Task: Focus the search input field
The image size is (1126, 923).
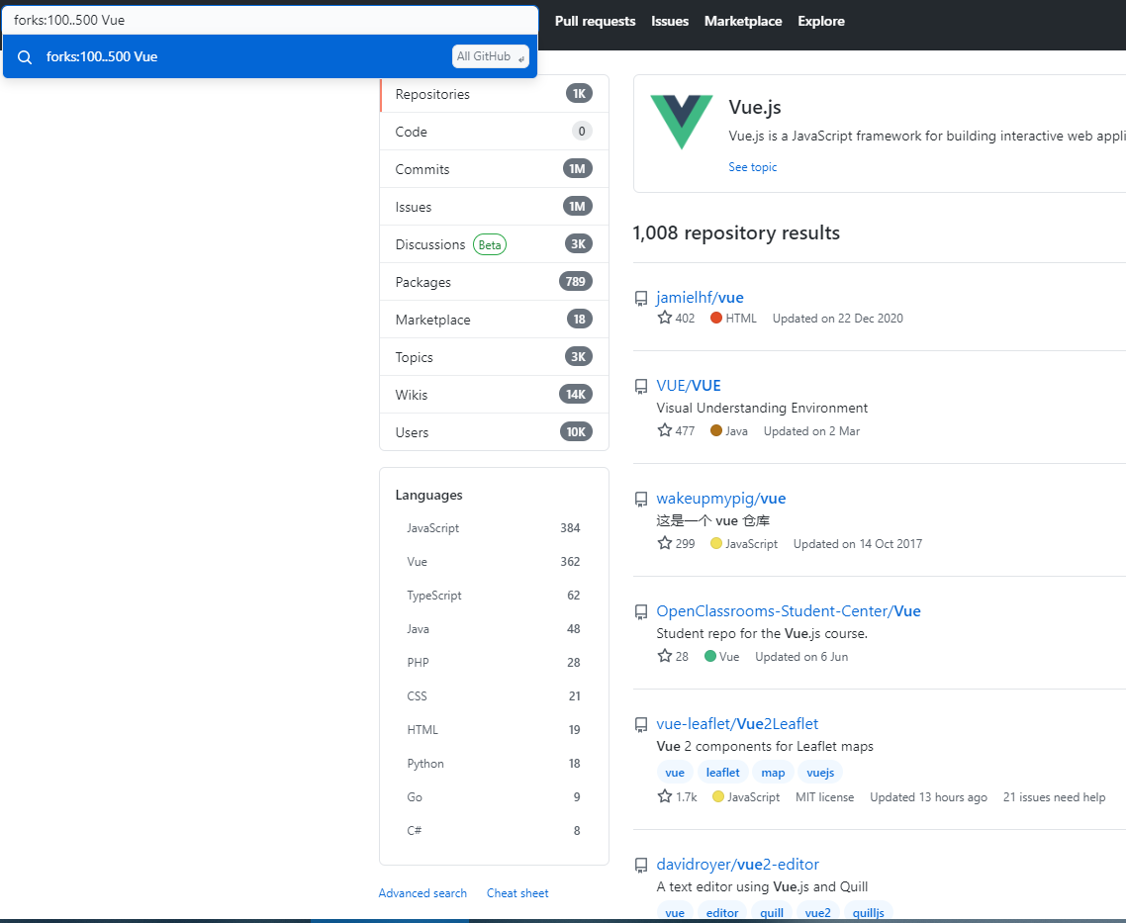Action: pos(270,20)
